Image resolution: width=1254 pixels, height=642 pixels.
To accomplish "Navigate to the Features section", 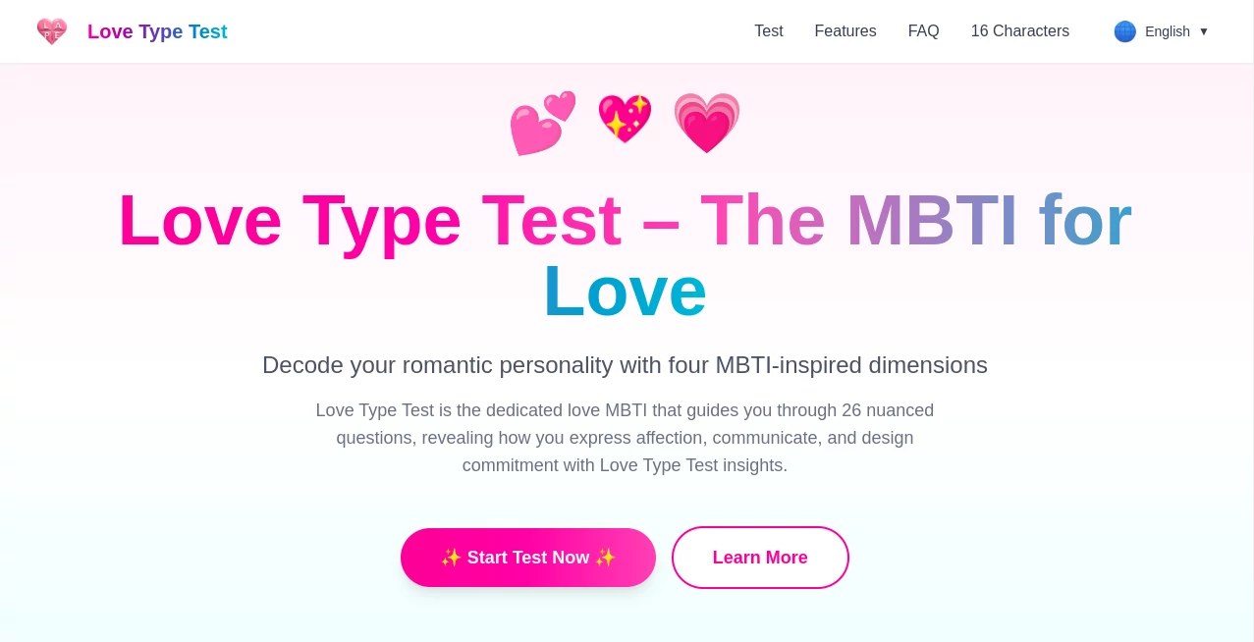I will click(x=845, y=31).
